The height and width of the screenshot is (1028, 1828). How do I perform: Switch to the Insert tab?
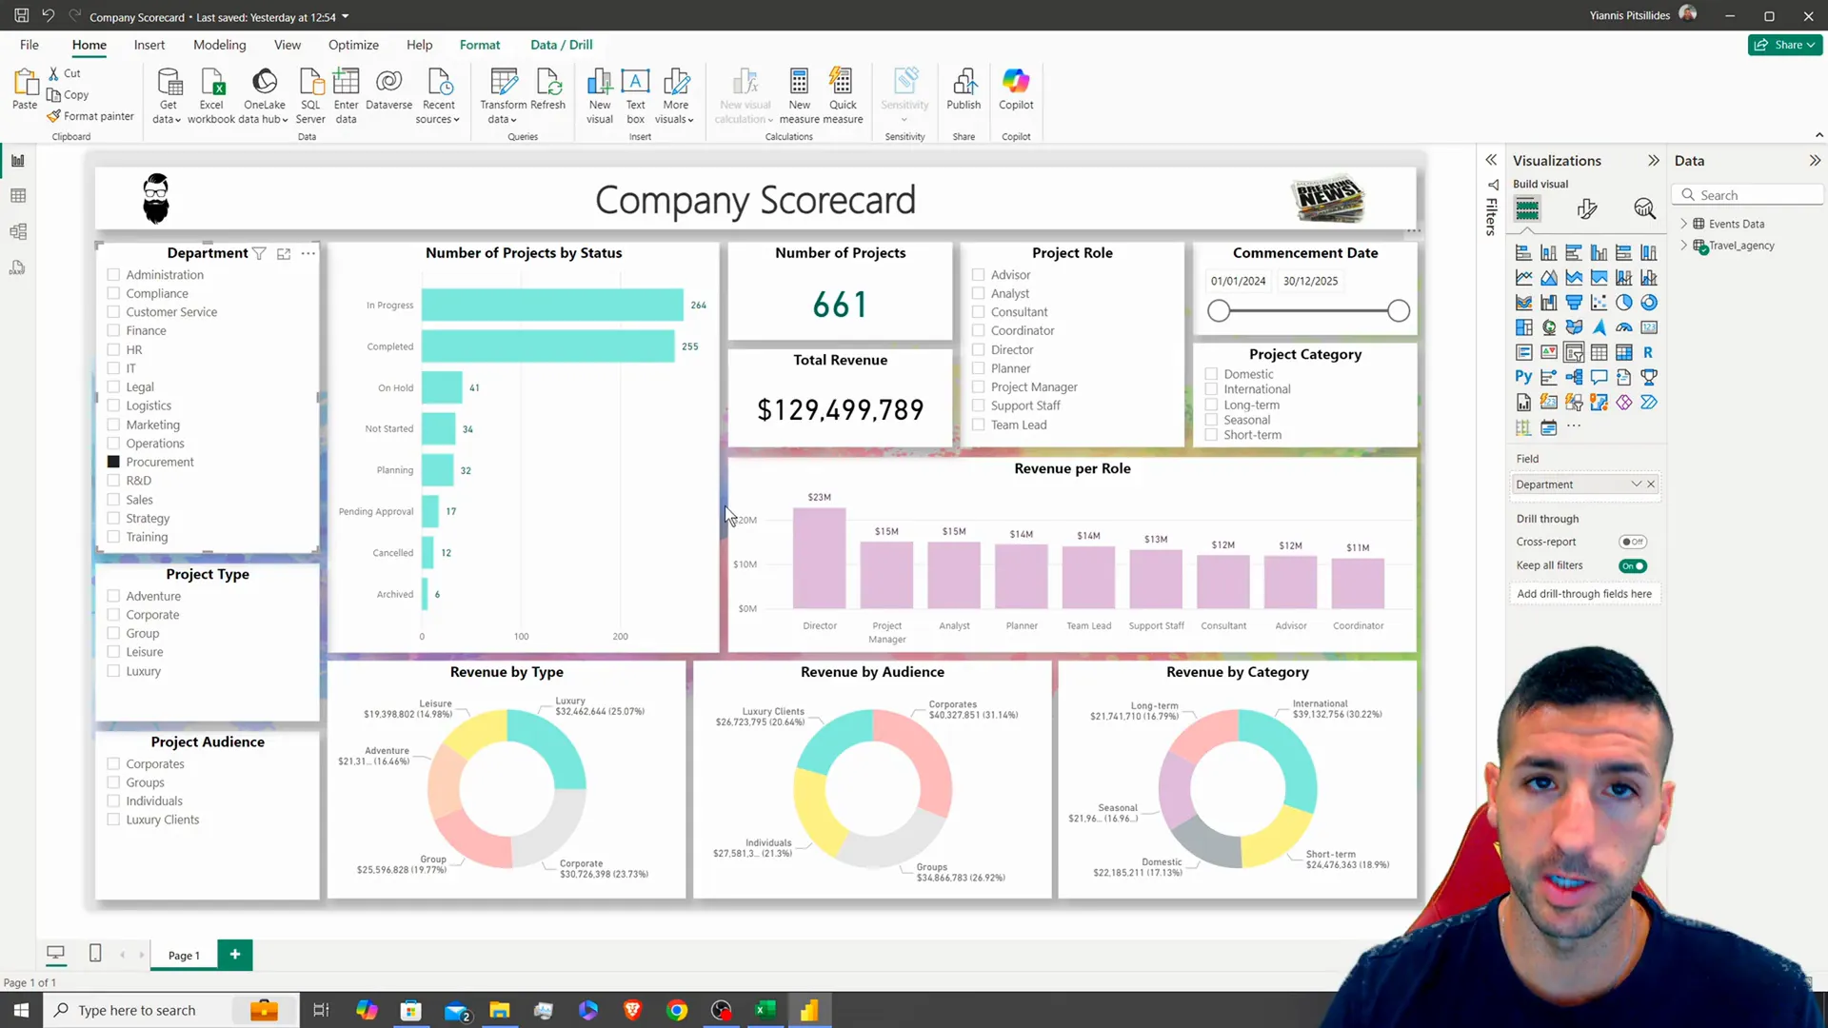tap(149, 45)
